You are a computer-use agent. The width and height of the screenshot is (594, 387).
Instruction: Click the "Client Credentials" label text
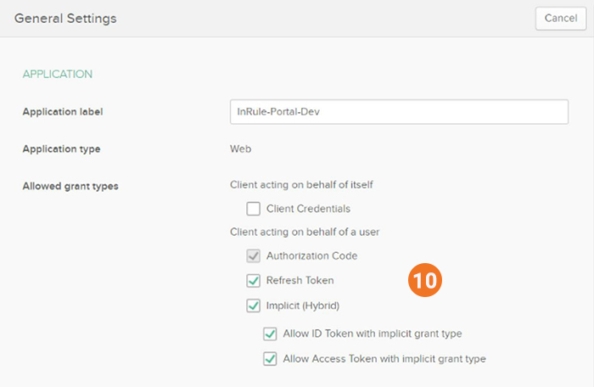coord(308,208)
